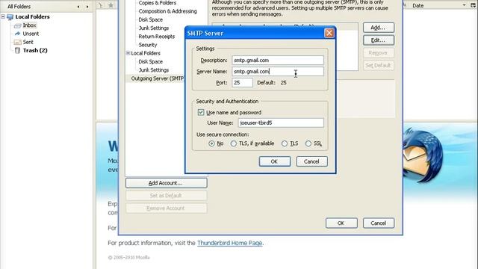Click the Port number field
This screenshot has width=478, height=269.
point(242,82)
